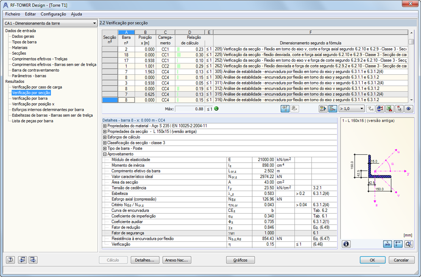Click the color scale view icon

click(x=380, y=109)
